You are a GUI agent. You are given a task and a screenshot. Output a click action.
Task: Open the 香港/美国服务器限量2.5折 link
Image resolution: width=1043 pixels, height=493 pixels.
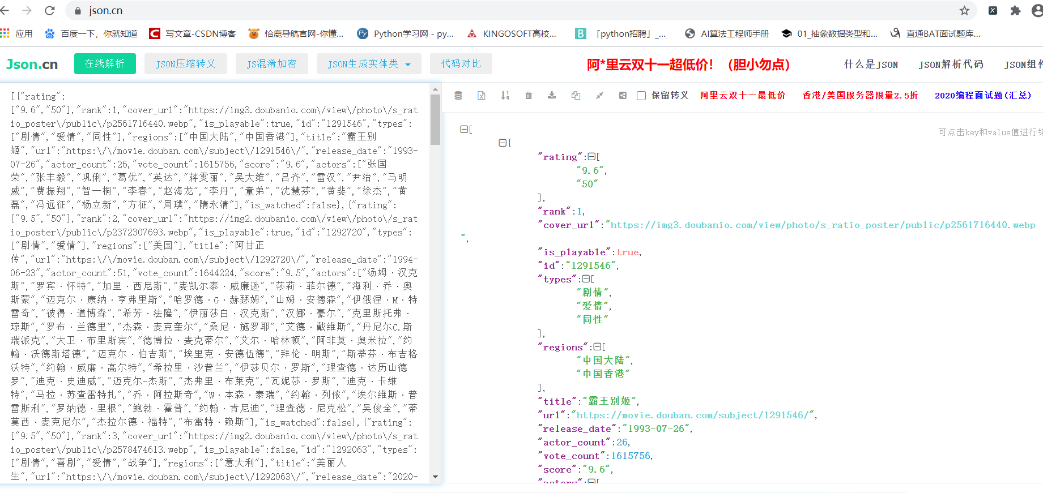coord(860,96)
